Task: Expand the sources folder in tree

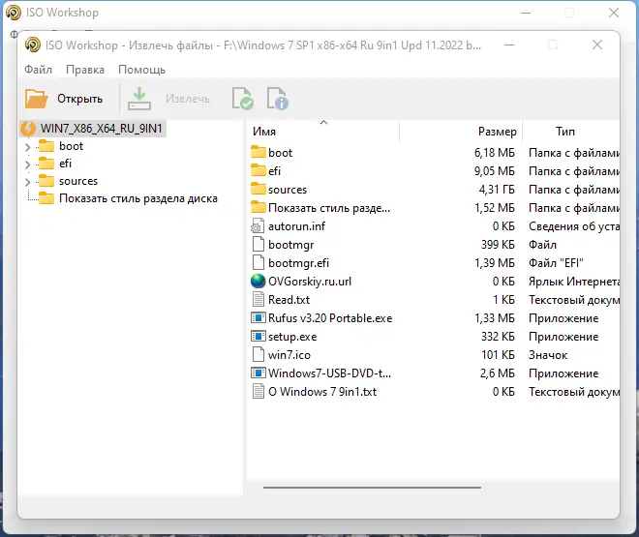Action: pos(28,182)
